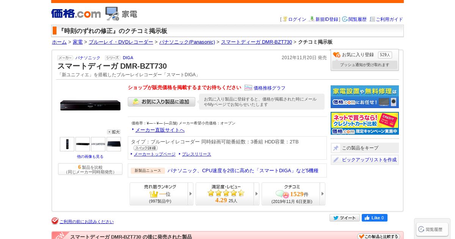Open ご利用の前にお読みください link
455x239 pixels.
[x=86, y=222]
